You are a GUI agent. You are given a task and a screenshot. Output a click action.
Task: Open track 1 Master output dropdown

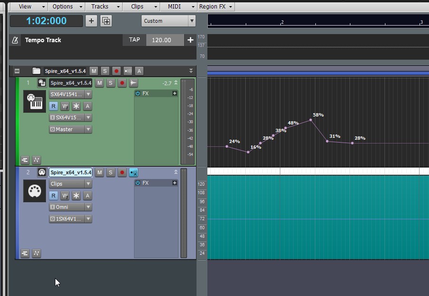(x=71, y=129)
